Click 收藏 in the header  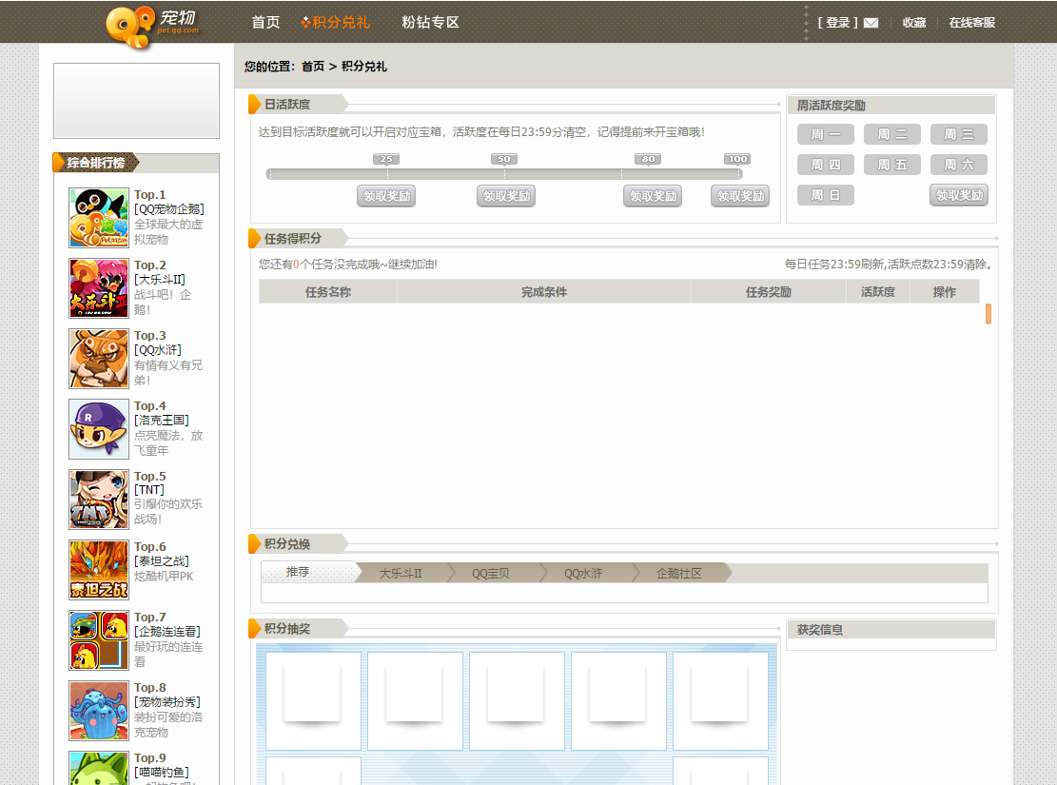coord(914,23)
